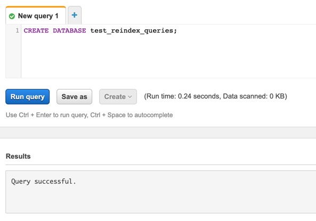The image size is (316, 221).
Task: Click the Ctrl + Enter shortcut hint text
Action: click(x=90, y=115)
